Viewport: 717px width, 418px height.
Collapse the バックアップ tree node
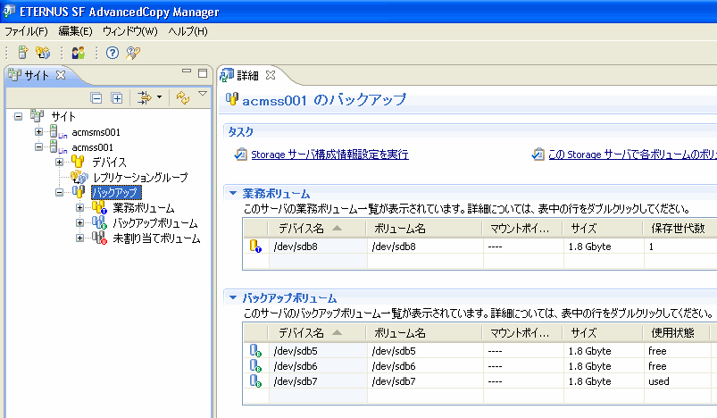click(x=60, y=192)
